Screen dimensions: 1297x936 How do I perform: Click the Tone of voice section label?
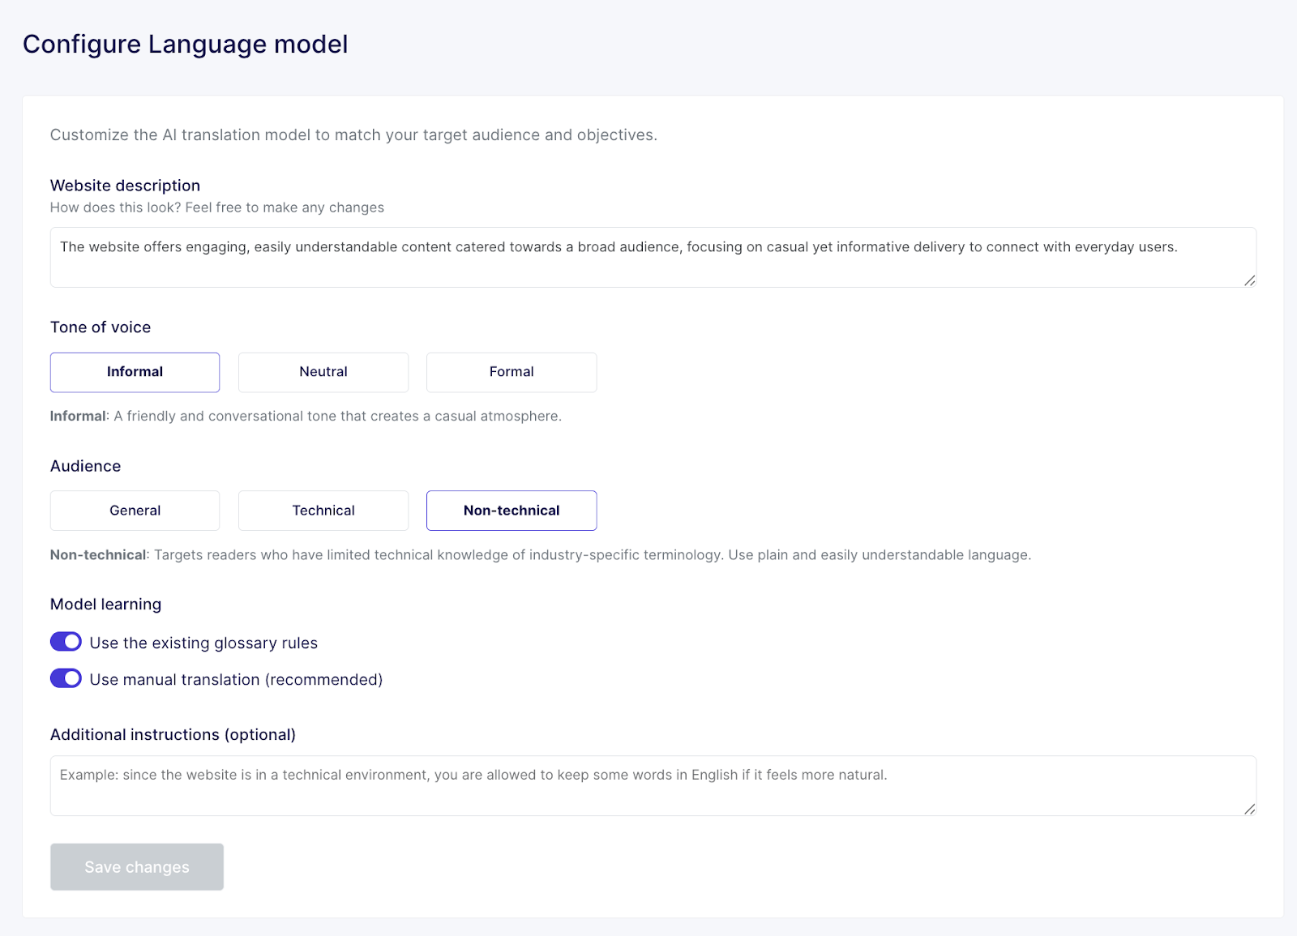(x=101, y=327)
